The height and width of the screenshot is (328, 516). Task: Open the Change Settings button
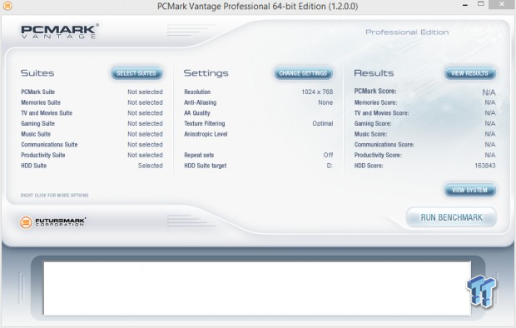click(303, 73)
